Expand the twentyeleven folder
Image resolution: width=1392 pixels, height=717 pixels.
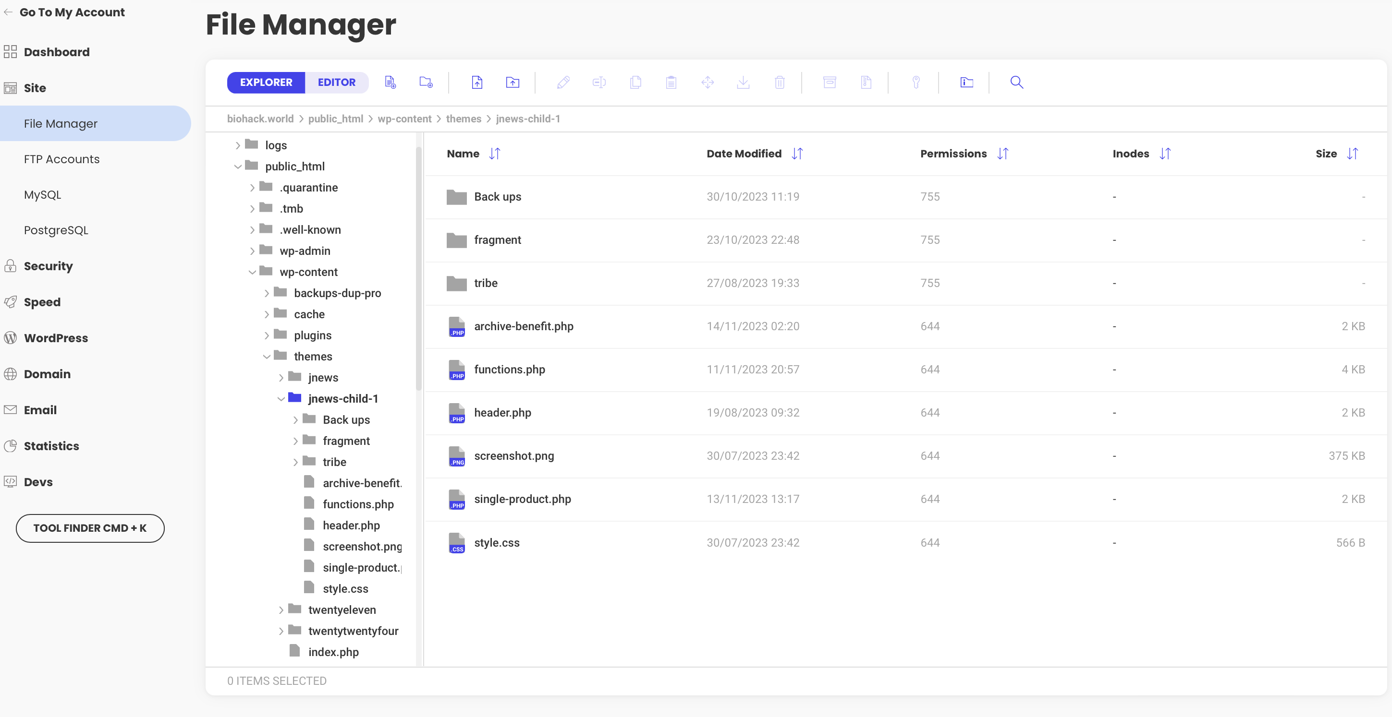coord(281,609)
